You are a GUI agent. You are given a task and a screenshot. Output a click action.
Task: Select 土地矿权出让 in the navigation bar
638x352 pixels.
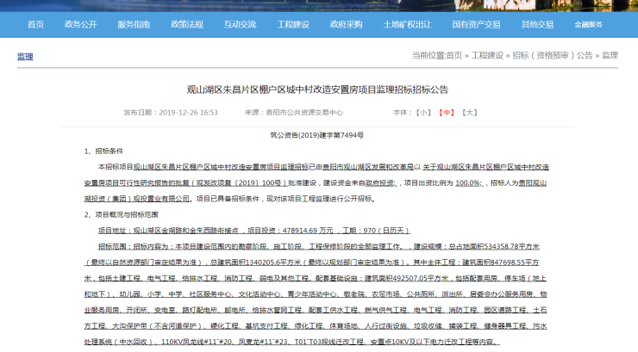tap(407, 24)
